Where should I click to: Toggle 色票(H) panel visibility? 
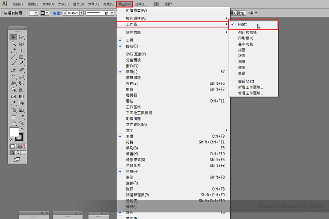132,172
